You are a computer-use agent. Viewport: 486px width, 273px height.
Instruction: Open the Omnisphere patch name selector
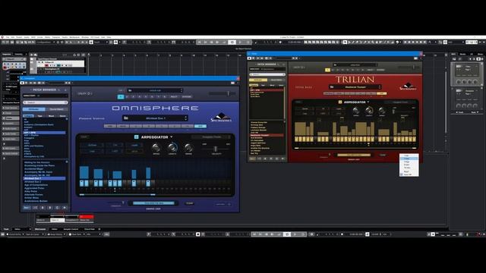[155, 118]
